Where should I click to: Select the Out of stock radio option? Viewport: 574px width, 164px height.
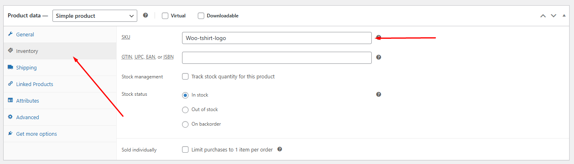pos(185,109)
